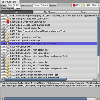Screen dimensions: 100x100
Task: Toggle Error Pause option
Action: 26,5
